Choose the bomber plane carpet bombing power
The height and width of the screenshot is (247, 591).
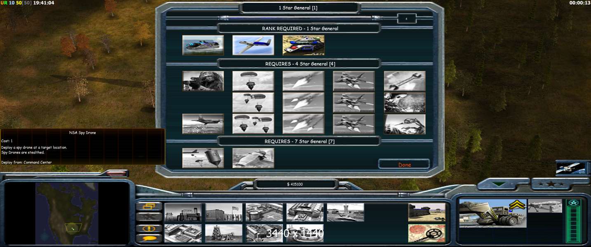pyautogui.click(x=203, y=124)
